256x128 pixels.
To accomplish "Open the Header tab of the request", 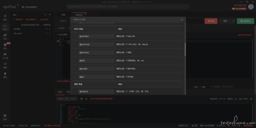I will (x=62, y=28).
